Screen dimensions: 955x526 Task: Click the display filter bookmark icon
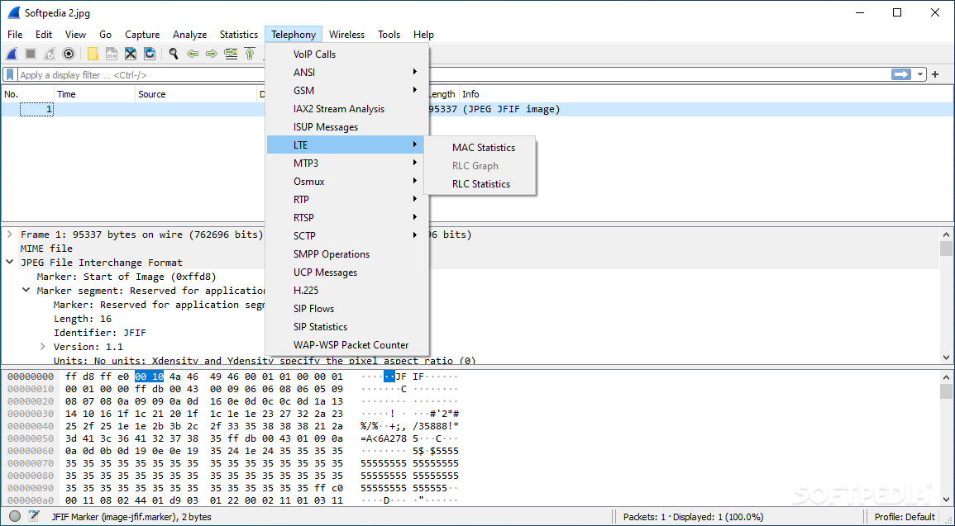coord(11,75)
